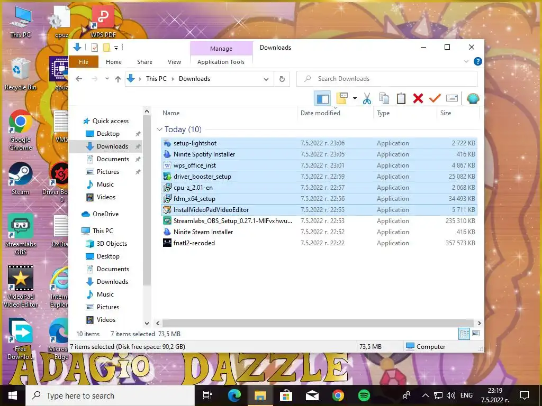Click Task View button on taskbar

[207, 395]
